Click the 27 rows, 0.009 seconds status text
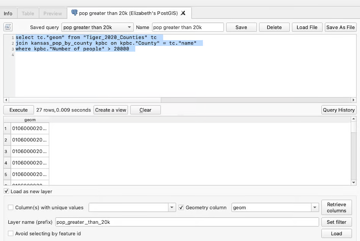 click(64, 110)
